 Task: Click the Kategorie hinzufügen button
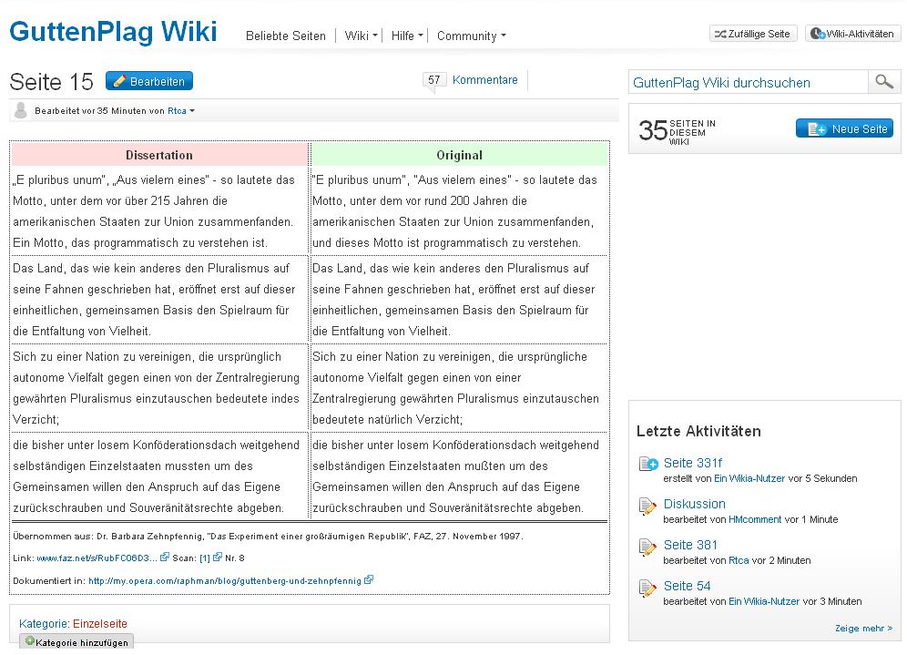point(76,642)
